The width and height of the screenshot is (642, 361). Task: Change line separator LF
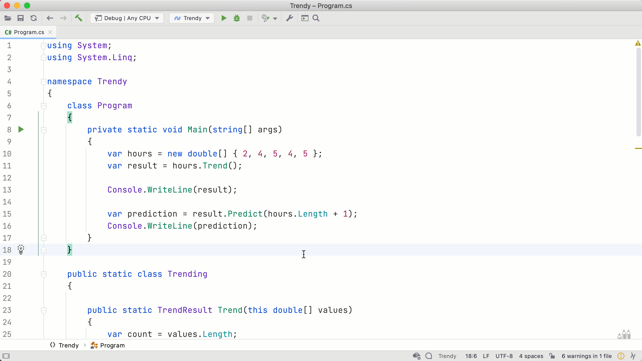(x=486, y=356)
